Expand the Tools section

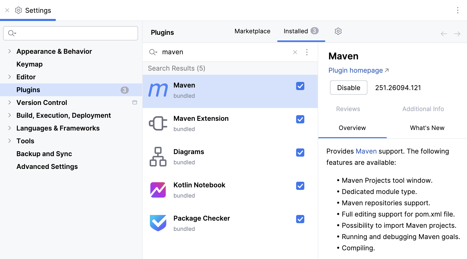pyautogui.click(x=9, y=141)
